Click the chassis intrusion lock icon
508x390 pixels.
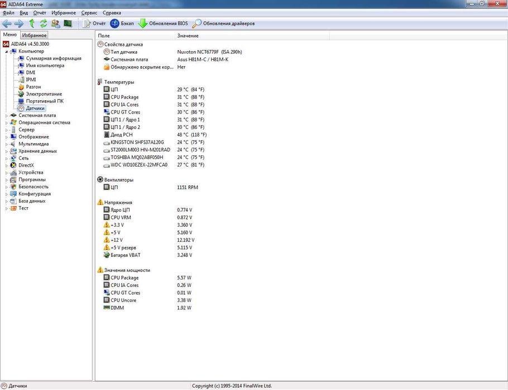pyautogui.click(x=107, y=67)
